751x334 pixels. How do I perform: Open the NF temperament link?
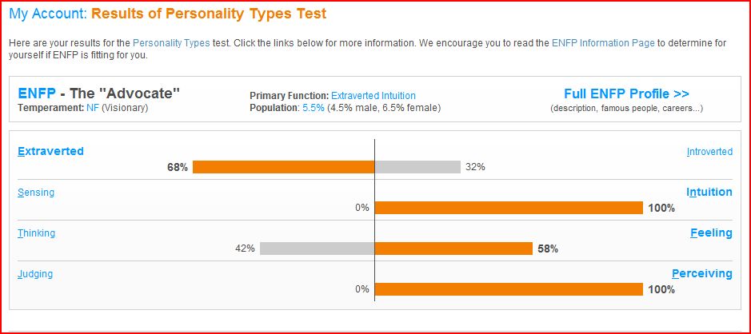coord(93,107)
